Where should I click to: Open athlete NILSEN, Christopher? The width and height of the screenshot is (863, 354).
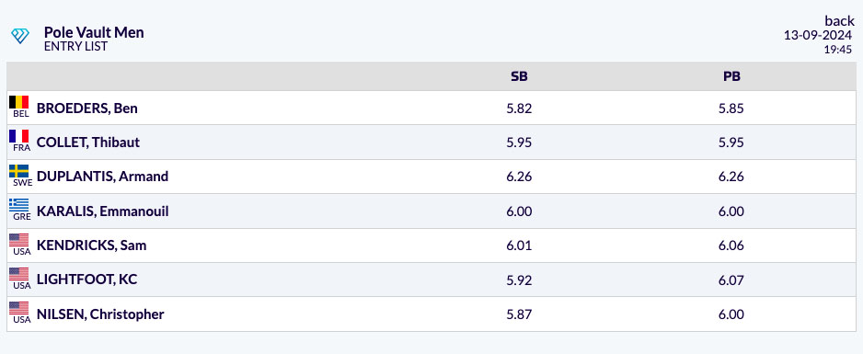(x=100, y=314)
